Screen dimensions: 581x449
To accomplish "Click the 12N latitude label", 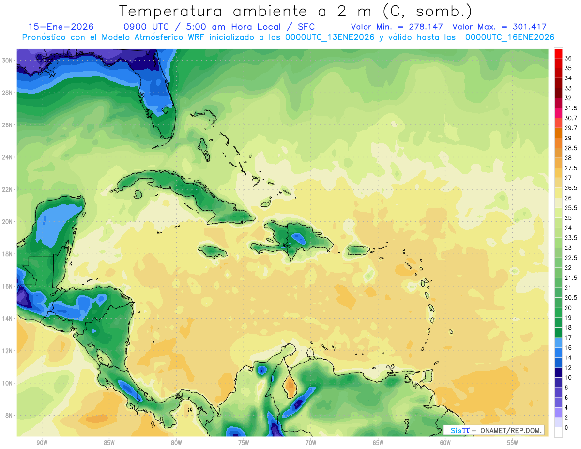I will click(7, 351).
